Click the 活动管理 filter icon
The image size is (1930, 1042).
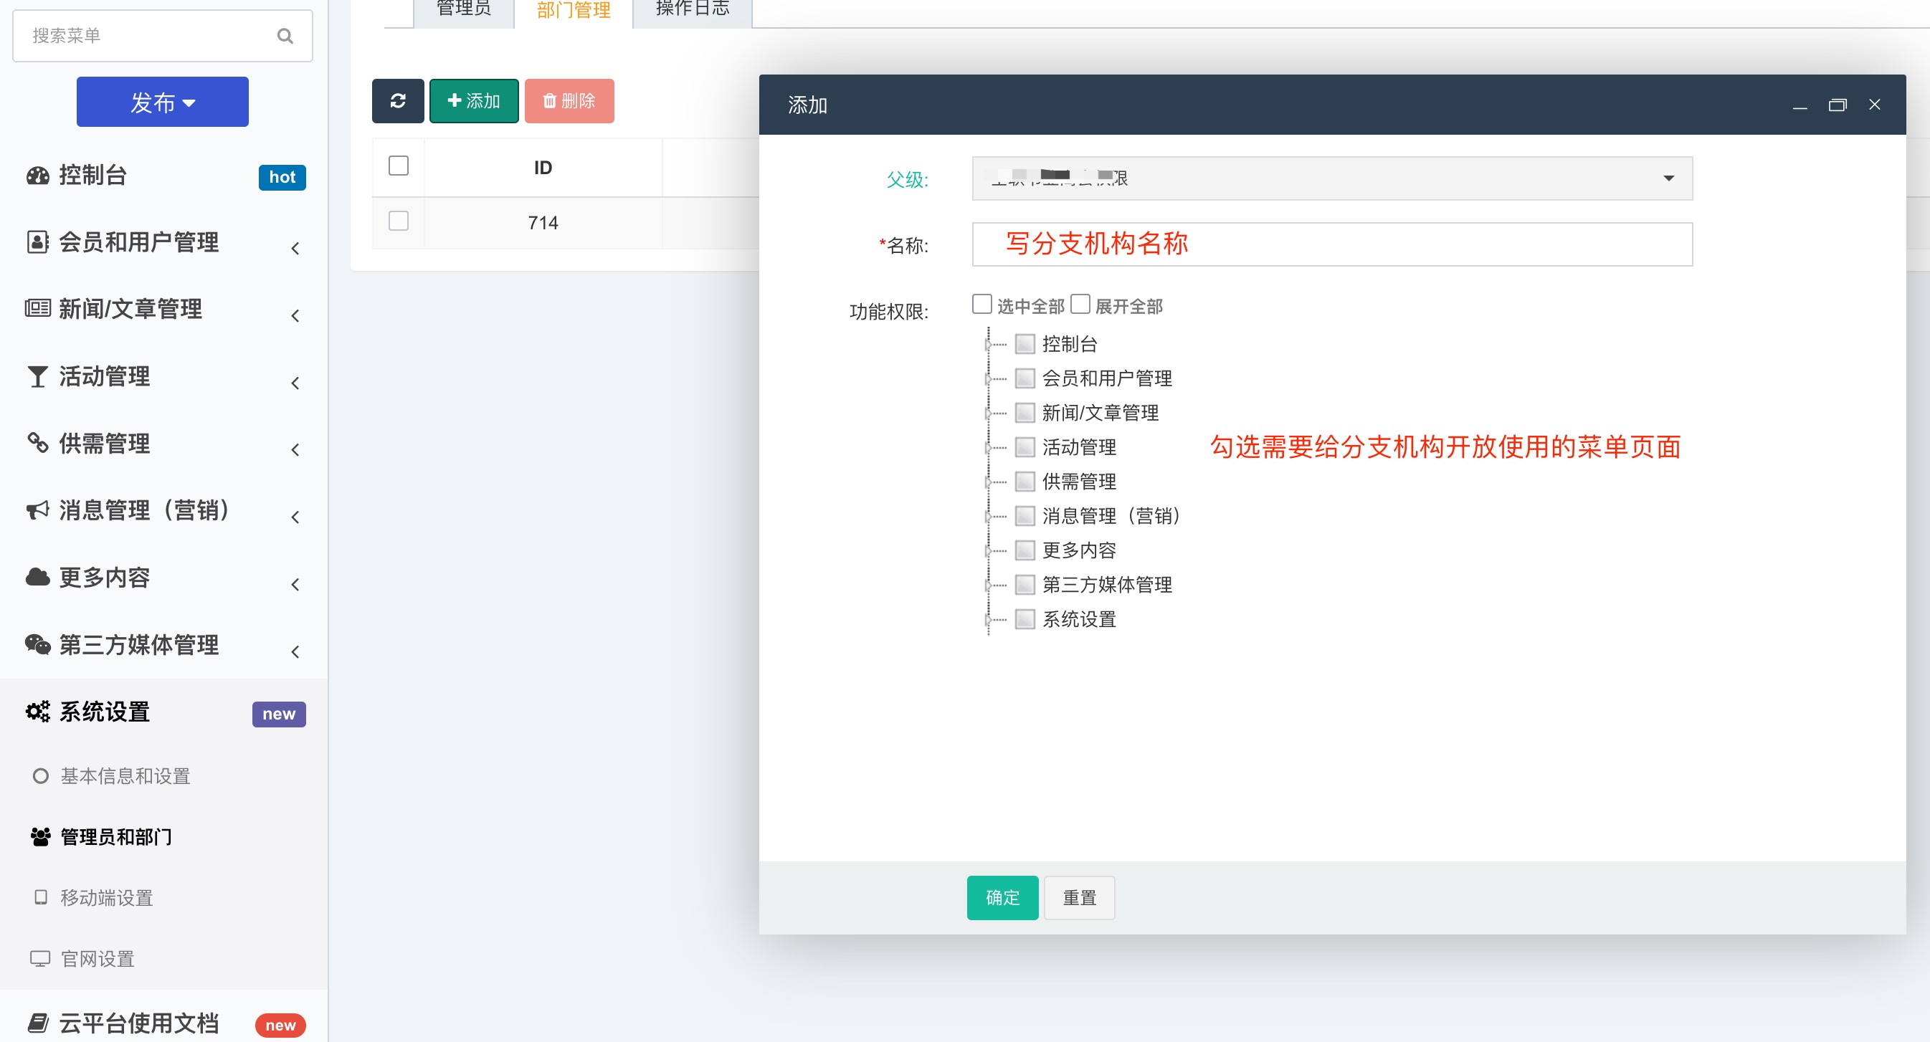click(x=37, y=376)
